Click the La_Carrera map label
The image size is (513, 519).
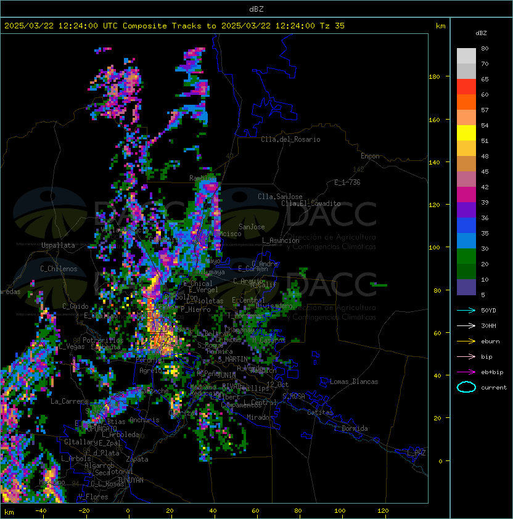pyautogui.click(x=69, y=401)
